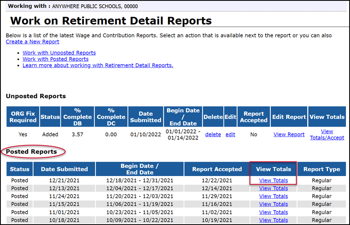View Totals for report submitted 11/15/2021
Screen dimensions: 350x225
pos(273,204)
